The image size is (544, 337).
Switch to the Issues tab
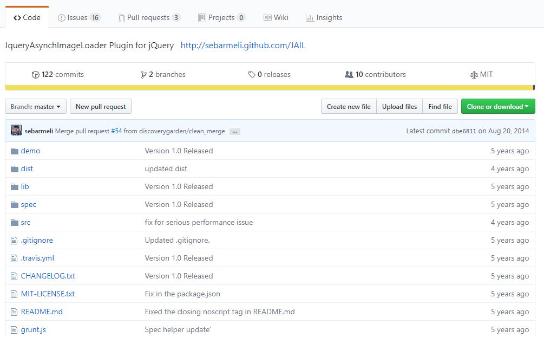pos(79,17)
